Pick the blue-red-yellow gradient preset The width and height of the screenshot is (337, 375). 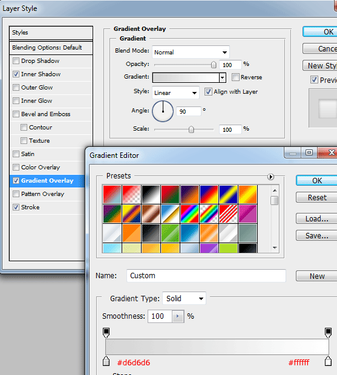(x=209, y=194)
